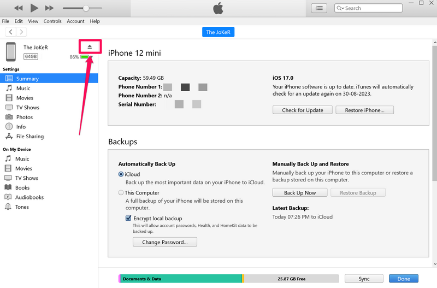Click Restore iPhone... button
The width and height of the screenshot is (437, 288).
364,110
